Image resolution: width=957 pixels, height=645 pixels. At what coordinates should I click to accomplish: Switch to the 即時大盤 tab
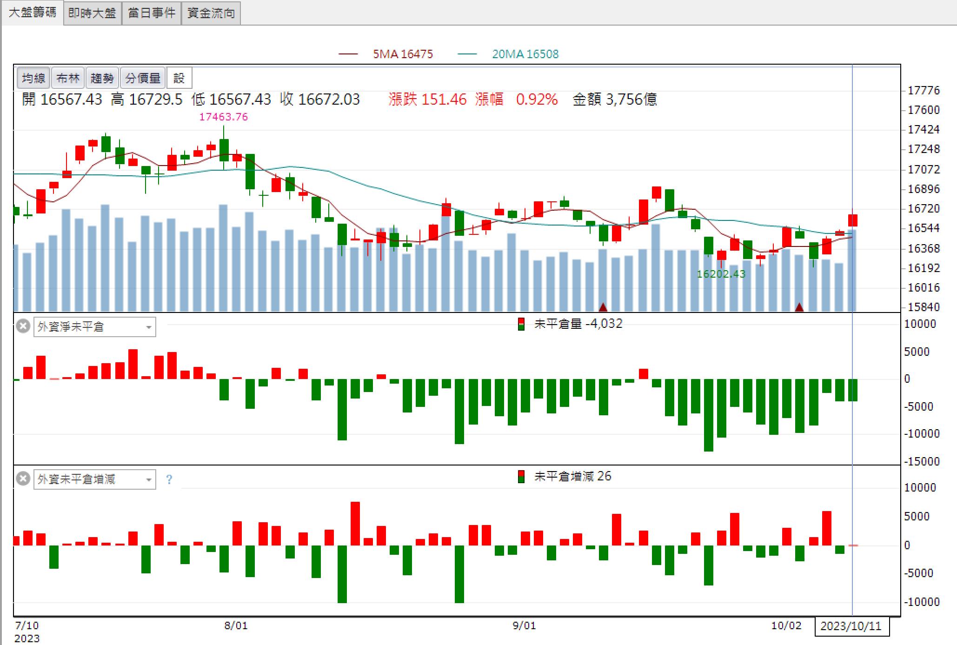pos(92,13)
